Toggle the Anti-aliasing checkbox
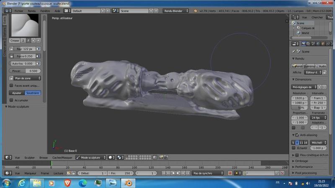This screenshot has width=335, height=188. tap(297, 135)
